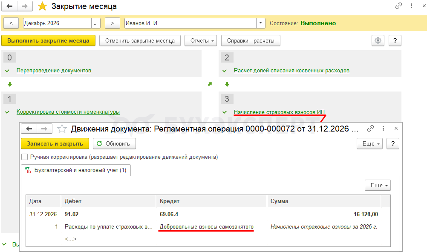This screenshot has height=252, width=427.
Task: Click Расходы по уплате страховых в… subconto
Action: click(109, 227)
